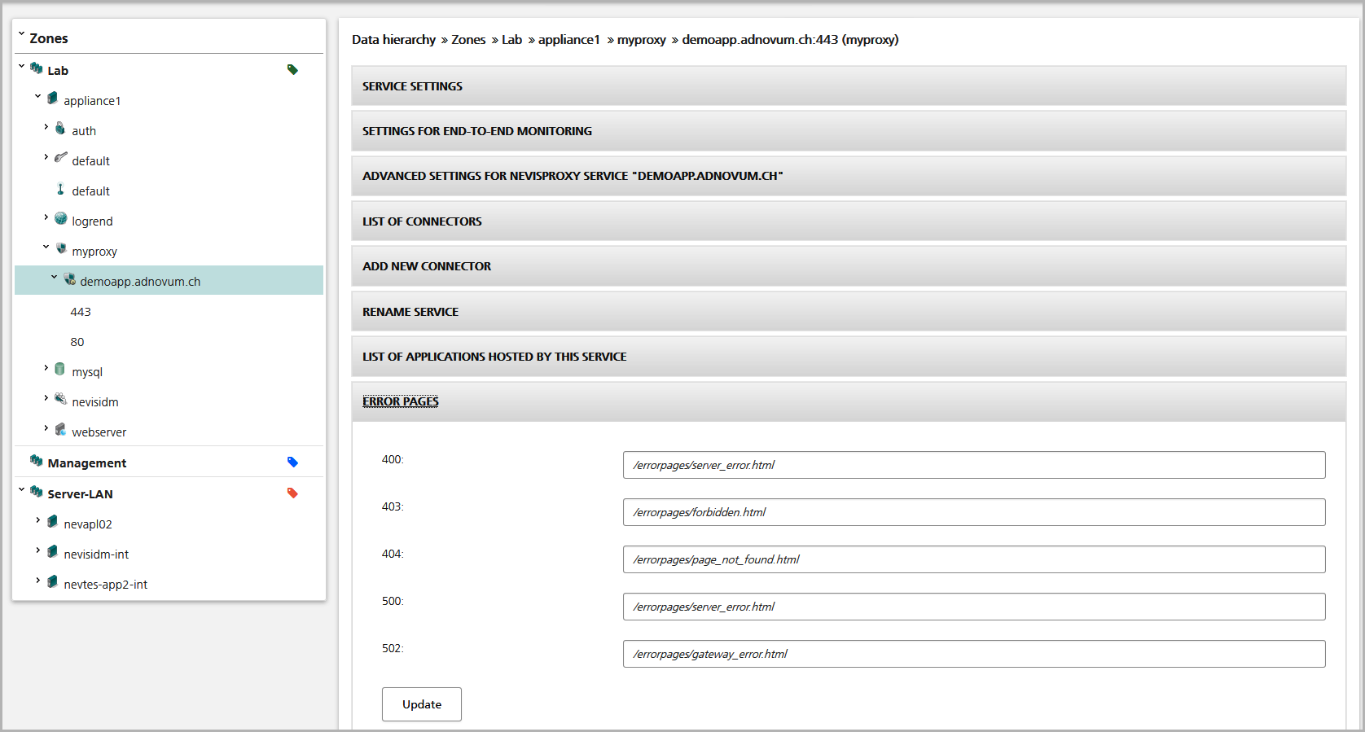Open List of Applications Hosted section
This screenshot has width=1365, height=732.
tap(849, 357)
